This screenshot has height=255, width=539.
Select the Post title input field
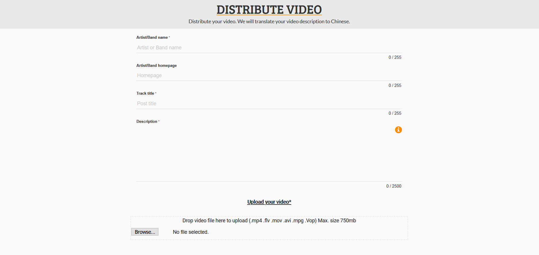coord(269,104)
